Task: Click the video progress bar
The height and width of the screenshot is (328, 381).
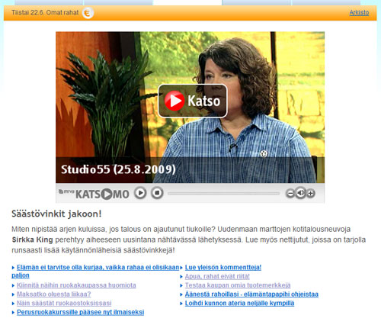Action: (x=223, y=194)
